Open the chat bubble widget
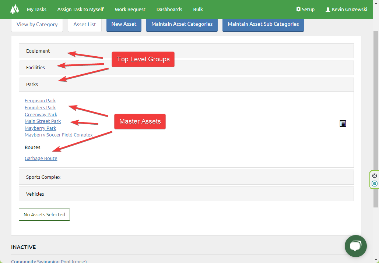This screenshot has width=379, height=263. [x=355, y=246]
